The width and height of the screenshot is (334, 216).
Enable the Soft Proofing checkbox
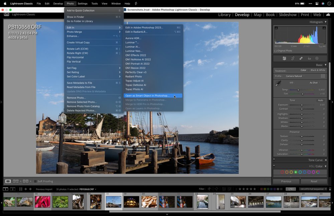click(35, 181)
